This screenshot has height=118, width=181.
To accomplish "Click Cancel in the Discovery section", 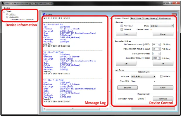I will point(163,34).
